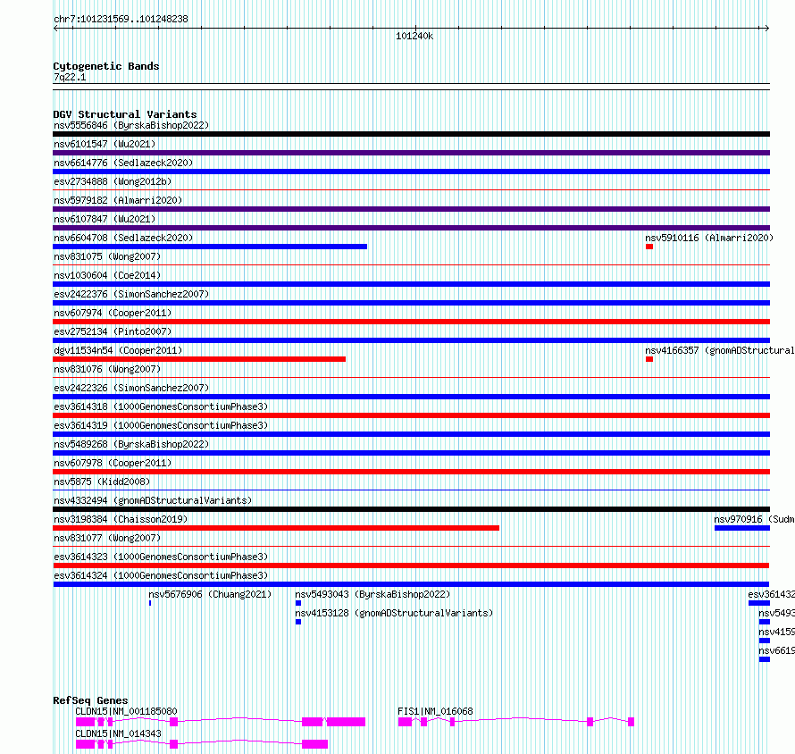Click the nsv607978 (Cooper2011) label
The height and width of the screenshot is (754, 795).
(x=113, y=463)
